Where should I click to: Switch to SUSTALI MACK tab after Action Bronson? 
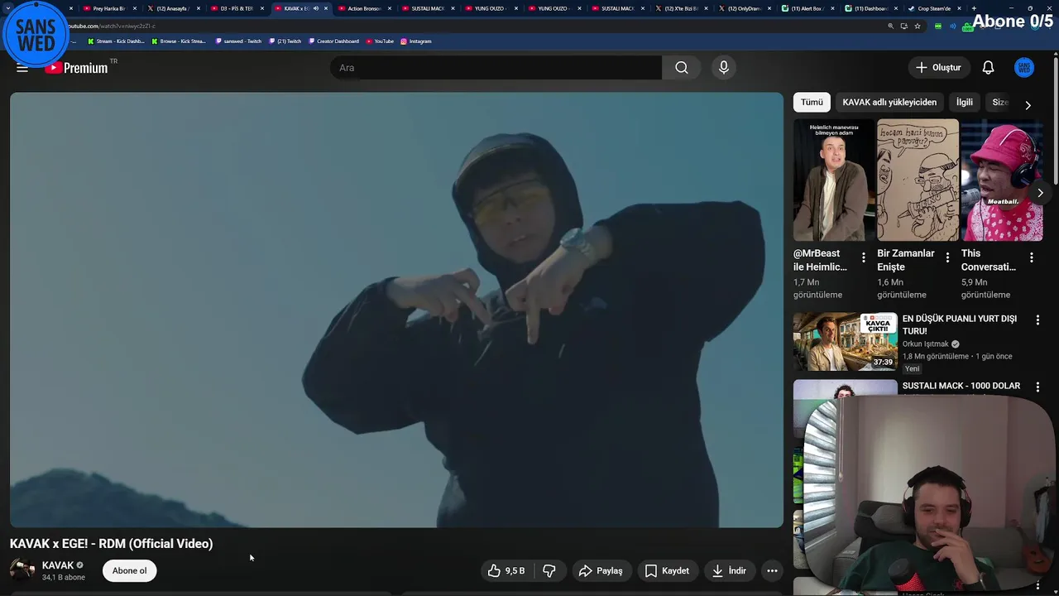(x=428, y=8)
